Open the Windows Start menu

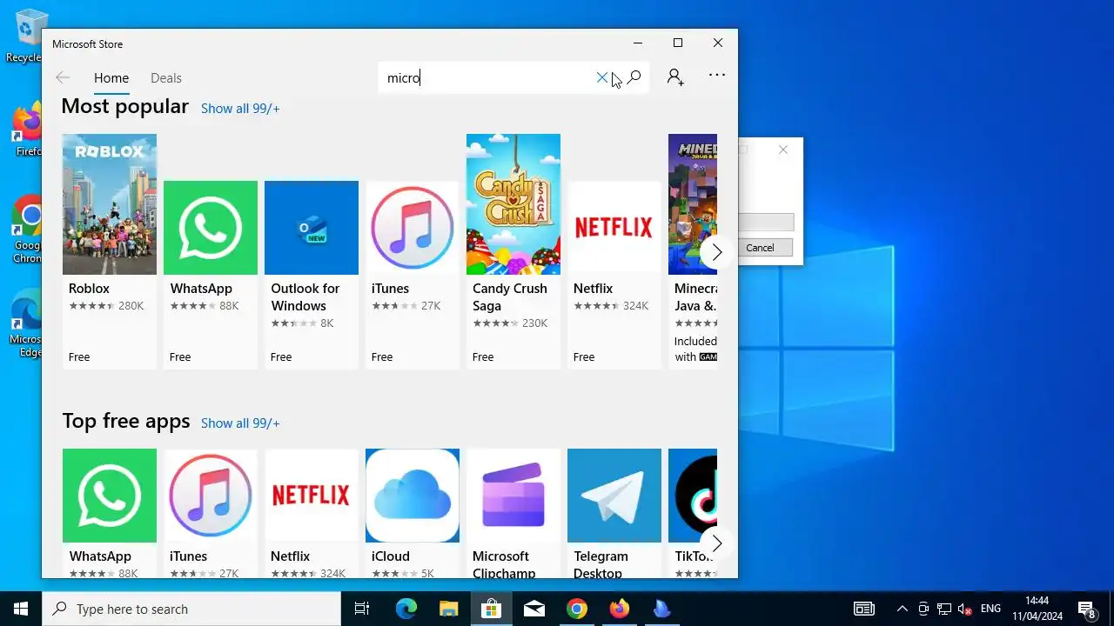(21, 609)
